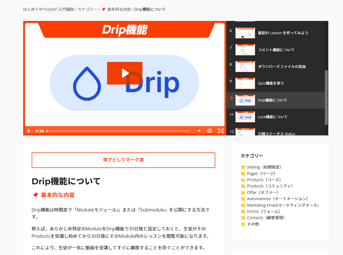343x255 pixels.
Task: Click the Drip機能について breadcrumb text
Action: [x=150, y=9]
